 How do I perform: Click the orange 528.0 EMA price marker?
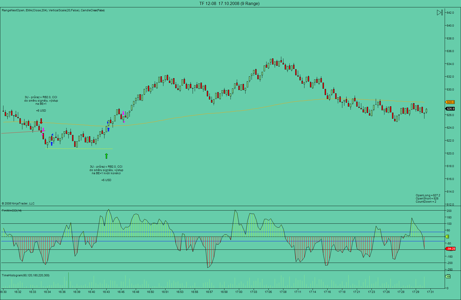(450, 102)
